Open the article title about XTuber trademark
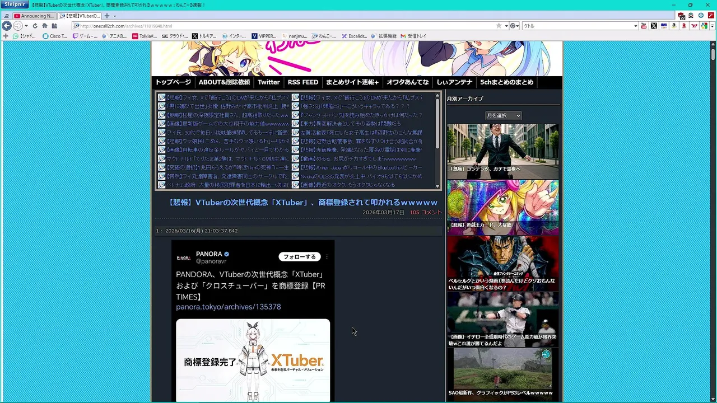Image resolution: width=717 pixels, height=403 pixels. (x=303, y=203)
